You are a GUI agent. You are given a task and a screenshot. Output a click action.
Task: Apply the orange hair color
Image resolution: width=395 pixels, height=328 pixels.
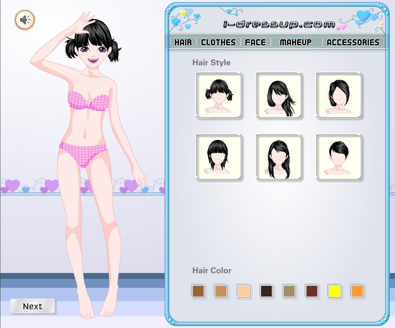(x=357, y=291)
